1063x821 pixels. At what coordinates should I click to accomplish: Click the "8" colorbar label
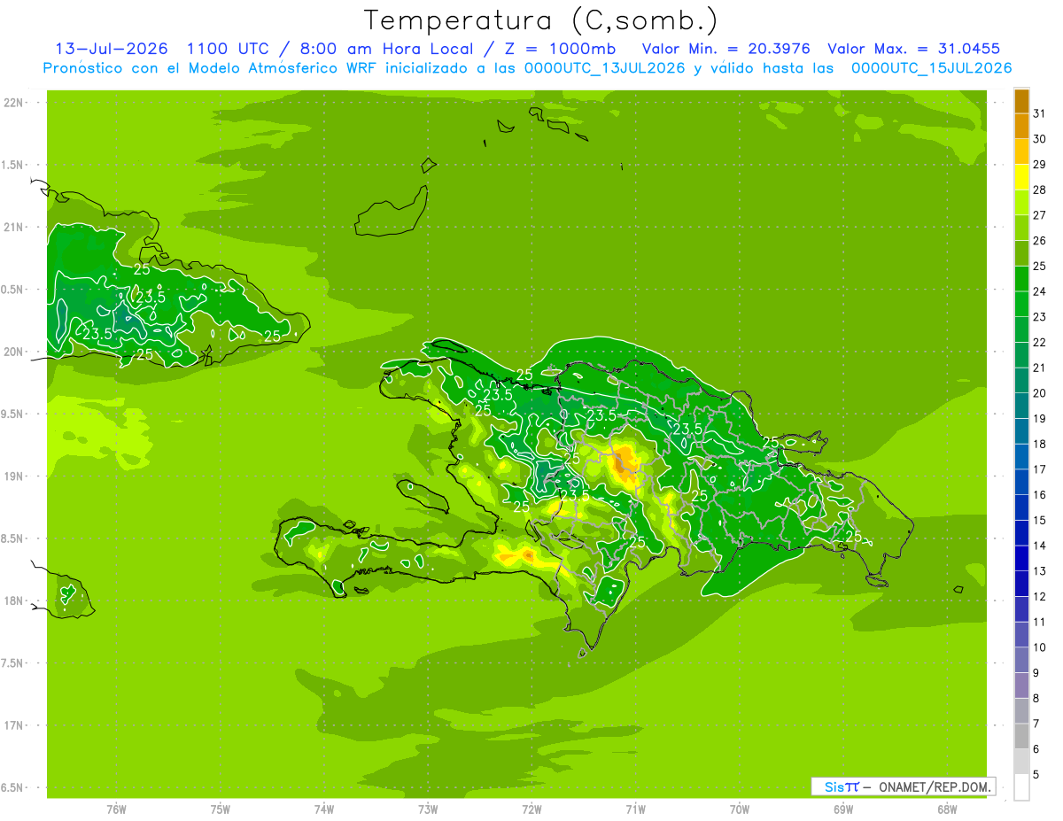point(1036,698)
